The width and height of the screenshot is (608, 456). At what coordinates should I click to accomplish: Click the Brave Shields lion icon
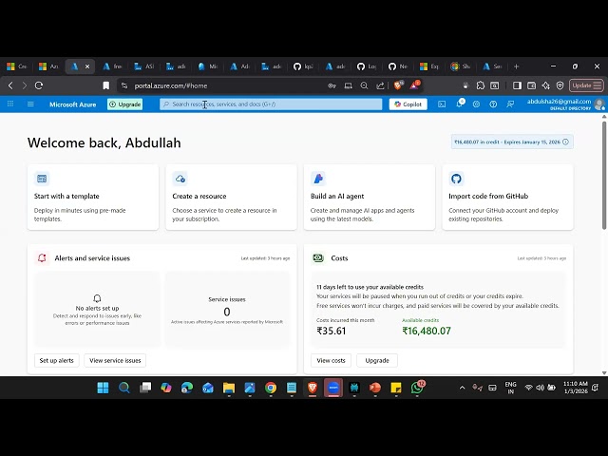point(398,85)
